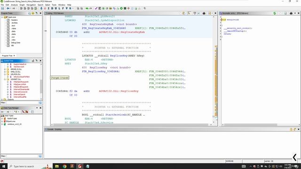Open the Graph menu
The height and width of the screenshot is (169, 301).
22,5
